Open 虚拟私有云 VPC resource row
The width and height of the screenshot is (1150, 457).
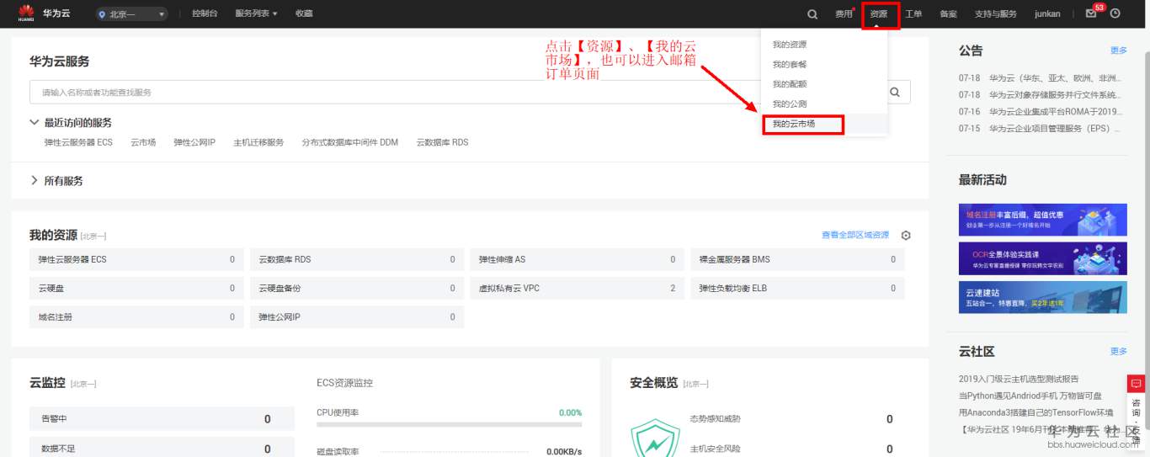[578, 289]
